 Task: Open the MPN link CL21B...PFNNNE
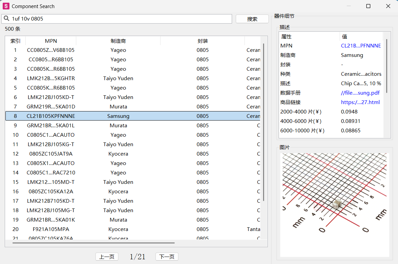coord(361,46)
